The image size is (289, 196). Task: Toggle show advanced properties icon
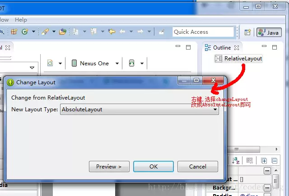pyautogui.click(x=250, y=160)
